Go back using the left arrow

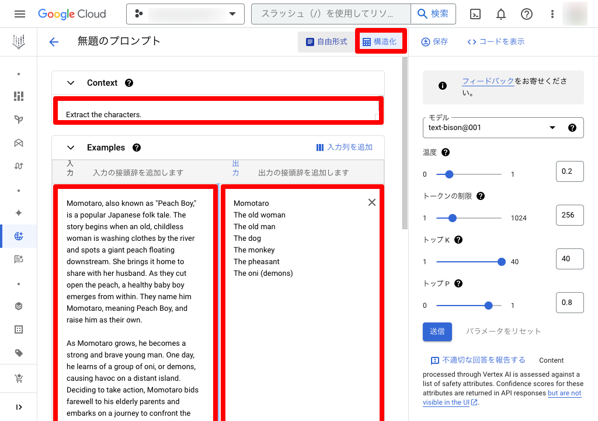pyautogui.click(x=54, y=41)
